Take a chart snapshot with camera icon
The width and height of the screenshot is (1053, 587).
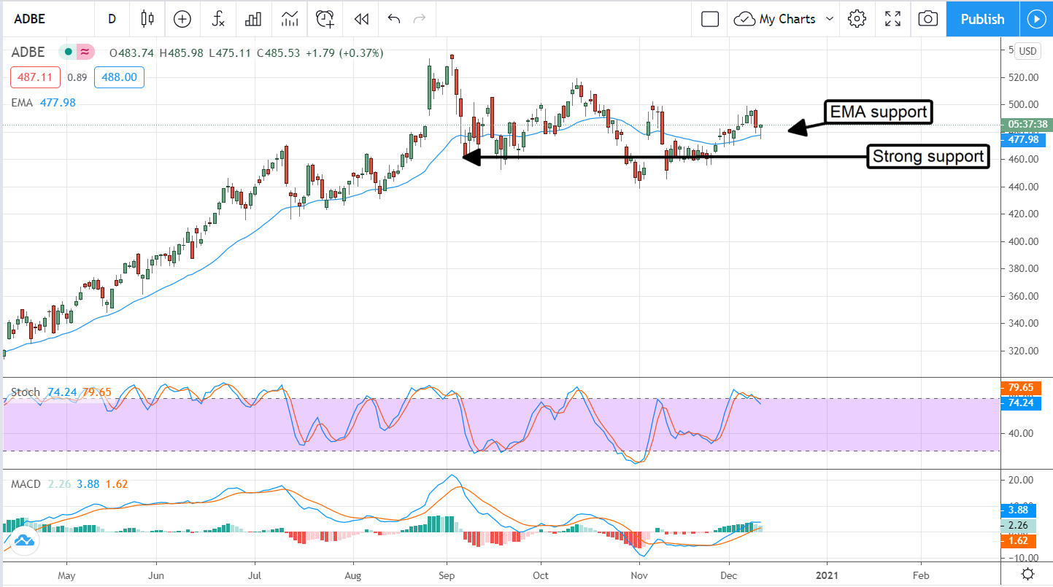coord(927,19)
